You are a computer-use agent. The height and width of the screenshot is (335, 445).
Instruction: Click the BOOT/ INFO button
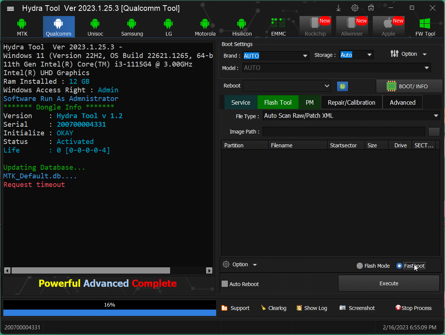click(x=409, y=86)
